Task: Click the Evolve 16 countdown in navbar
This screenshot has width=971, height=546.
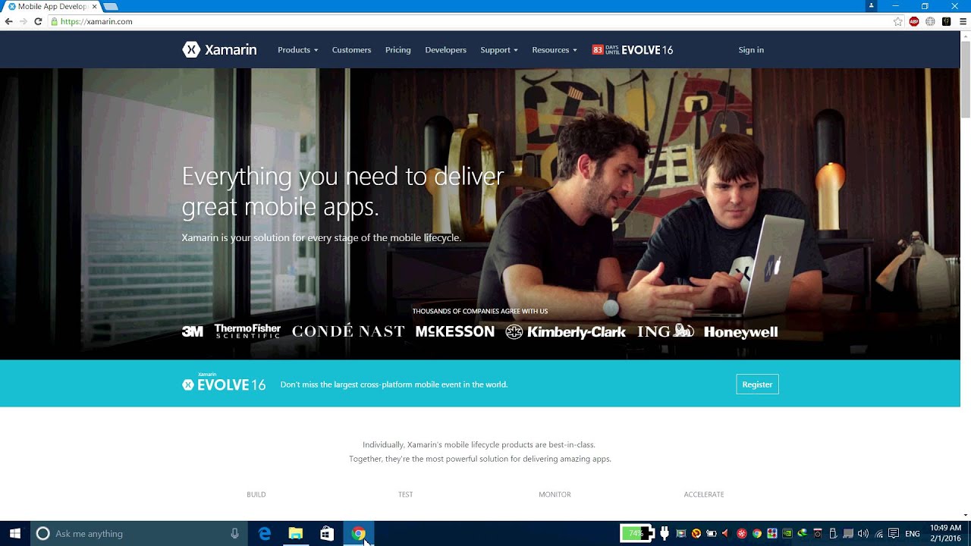Action: coord(633,50)
